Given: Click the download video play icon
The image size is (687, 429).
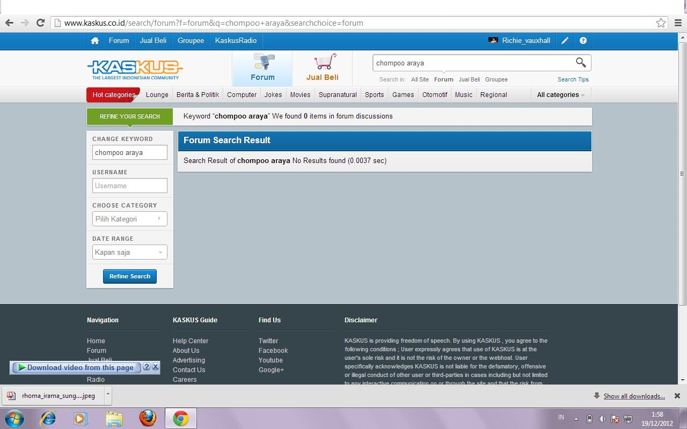Looking at the screenshot, I should (21, 367).
